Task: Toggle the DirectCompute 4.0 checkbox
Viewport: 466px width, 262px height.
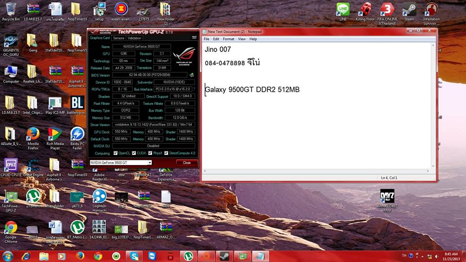Action: click(x=166, y=153)
